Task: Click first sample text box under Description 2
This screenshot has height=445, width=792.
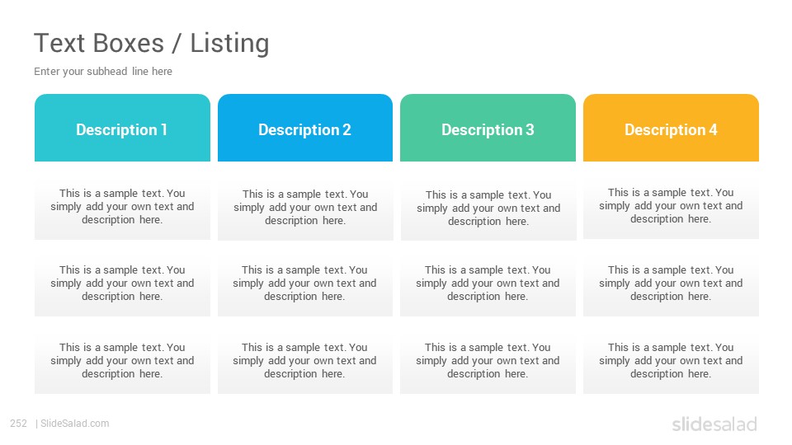Action: click(x=305, y=207)
